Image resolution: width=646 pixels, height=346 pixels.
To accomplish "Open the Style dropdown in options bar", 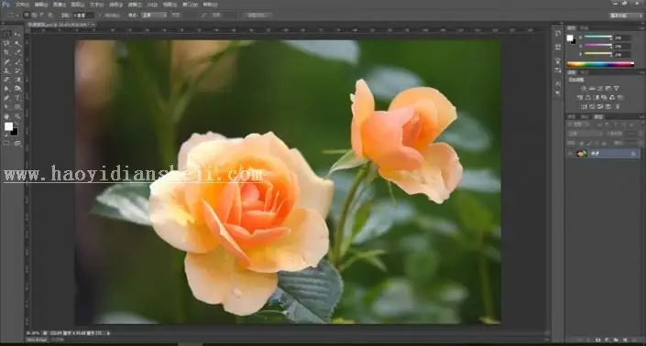I will tap(154, 16).
